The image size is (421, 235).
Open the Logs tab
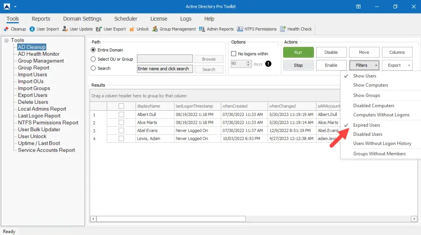pos(185,19)
